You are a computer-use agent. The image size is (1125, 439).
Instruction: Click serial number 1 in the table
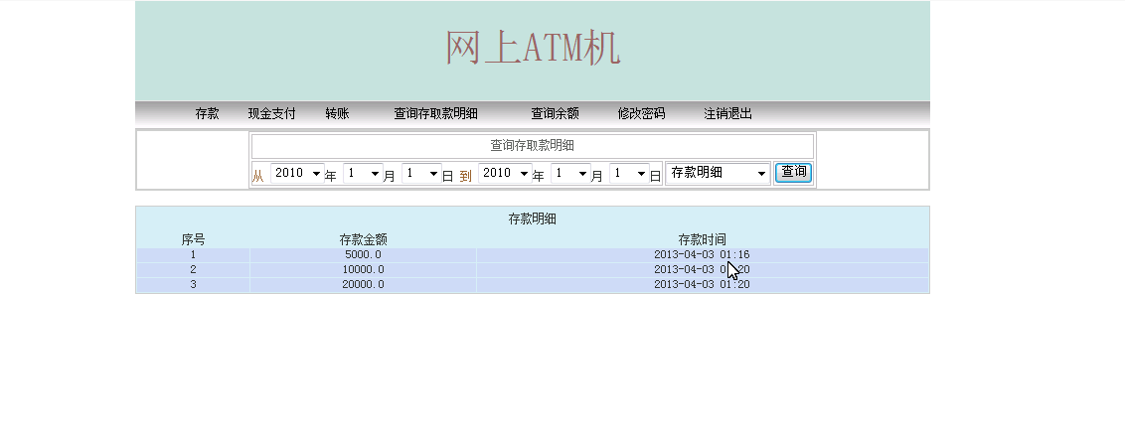click(193, 254)
